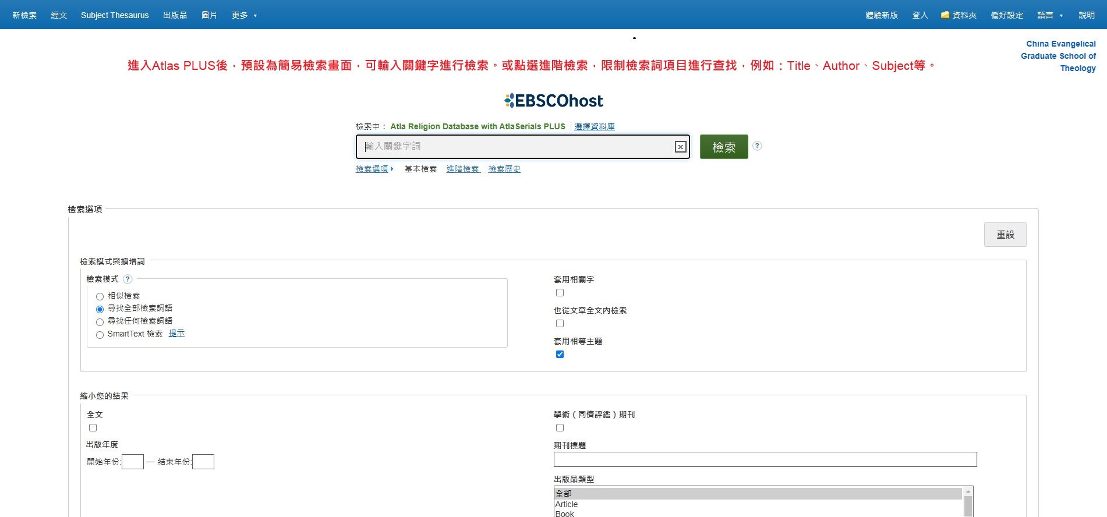Click the 期刊標題 journal title field
The height and width of the screenshot is (517, 1107).
point(765,459)
